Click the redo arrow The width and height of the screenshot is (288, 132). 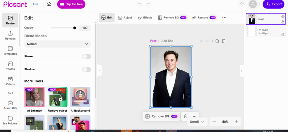pyautogui.click(x=149, y=4)
